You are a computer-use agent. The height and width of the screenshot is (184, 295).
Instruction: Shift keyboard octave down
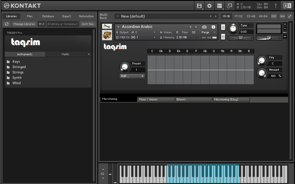[103, 178]
